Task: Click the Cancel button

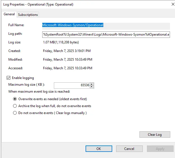Action: click(x=129, y=149)
